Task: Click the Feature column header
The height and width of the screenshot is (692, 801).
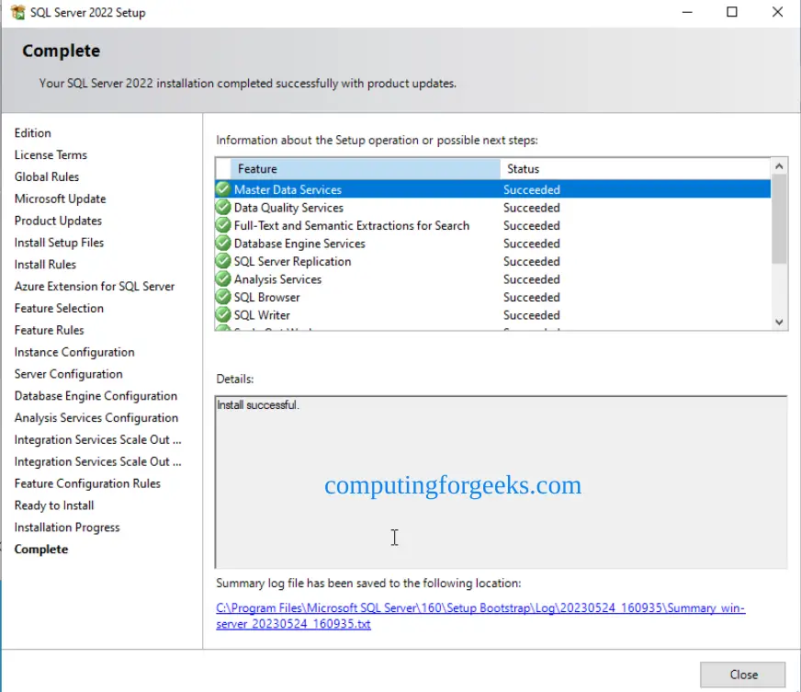Action: pyautogui.click(x=366, y=169)
